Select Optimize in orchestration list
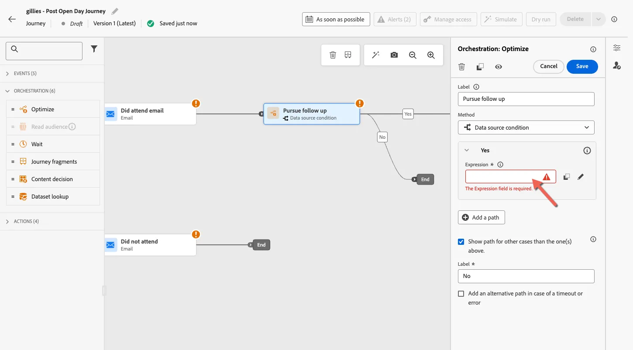The image size is (633, 350). [53, 109]
